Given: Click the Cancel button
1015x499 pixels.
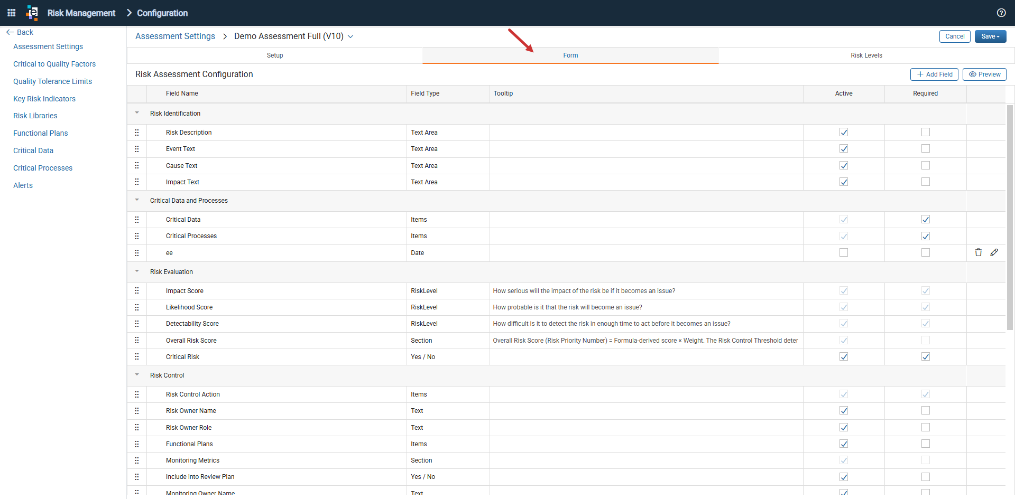Looking at the screenshot, I should click(955, 36).
